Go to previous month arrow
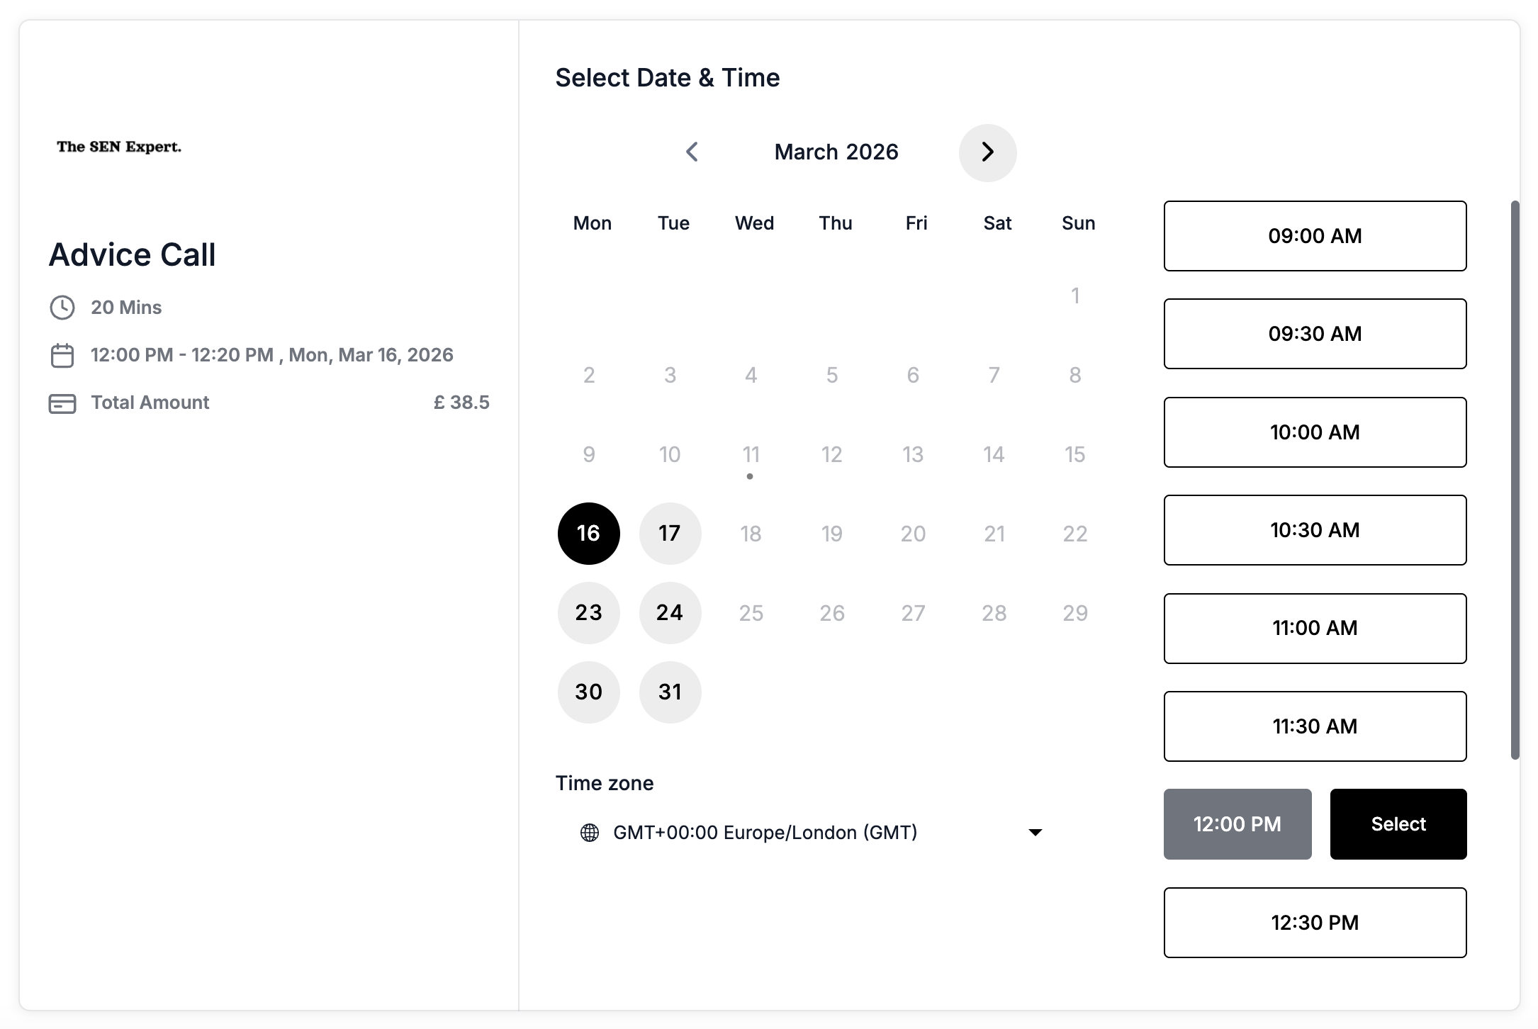Image resolution: width=1538 pixels, height=1029 pixels. point(692,152)
